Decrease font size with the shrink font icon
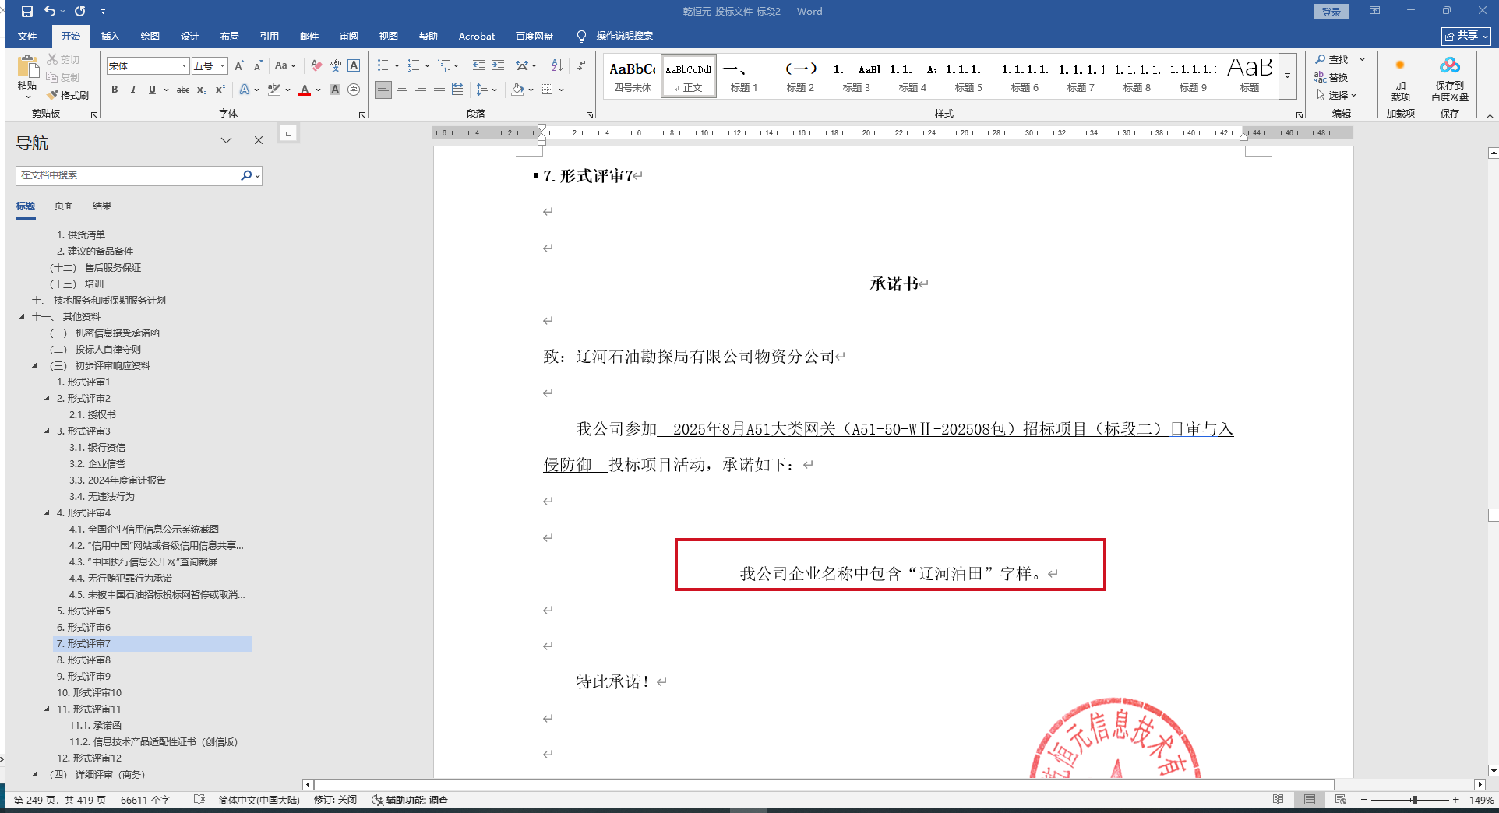The width and height of the screenshot is (1499, 813). point(258,66)
